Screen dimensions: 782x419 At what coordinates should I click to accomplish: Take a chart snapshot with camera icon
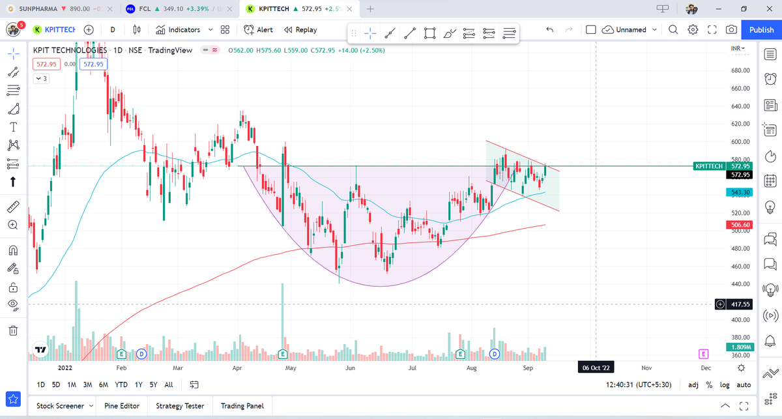732,29
